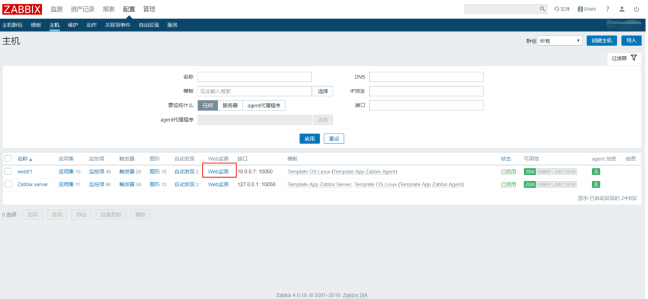Image resolution: width=648 pixels, height=299 pixels.
Task: Click the ZABBIX logo
Action: tap(22, 9)
